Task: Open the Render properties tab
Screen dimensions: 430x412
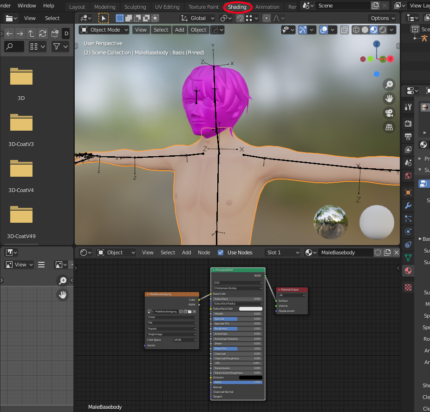Action: 408,123
